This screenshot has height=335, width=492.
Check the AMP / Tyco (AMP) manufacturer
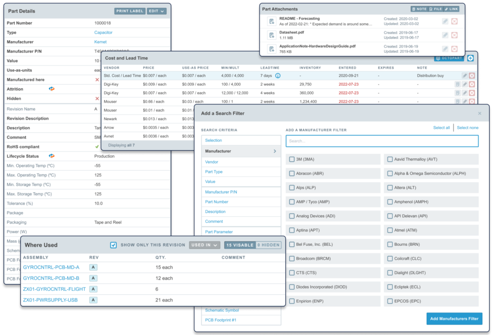[x=292, y=202]
